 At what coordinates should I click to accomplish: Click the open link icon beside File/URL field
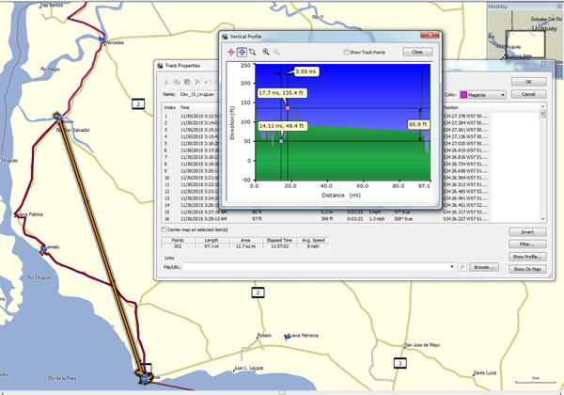(x=462, y=267)
